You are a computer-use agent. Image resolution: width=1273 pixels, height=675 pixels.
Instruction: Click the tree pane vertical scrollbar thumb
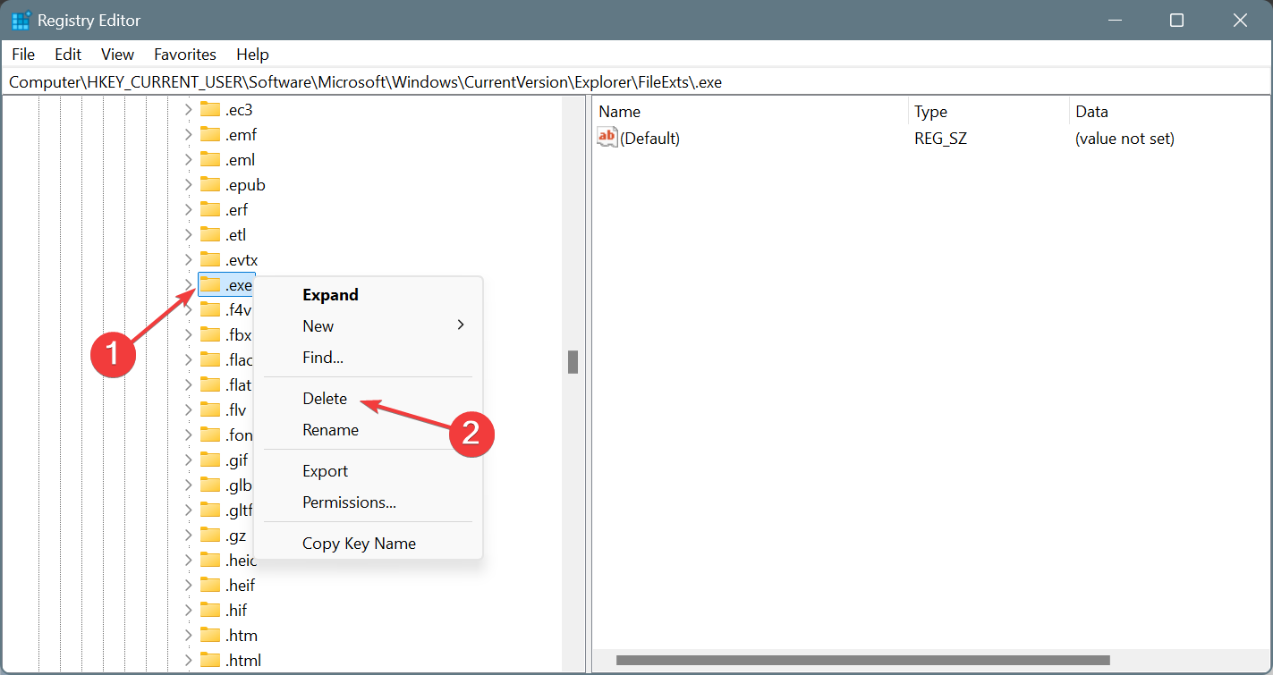click(573, 361)
